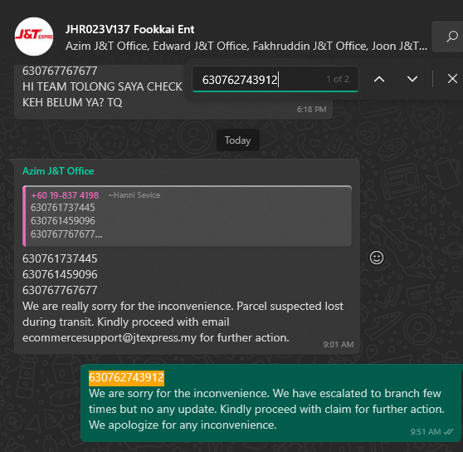Click the J&T Express group avatar
Screen dimensions: 463x452
34,37
